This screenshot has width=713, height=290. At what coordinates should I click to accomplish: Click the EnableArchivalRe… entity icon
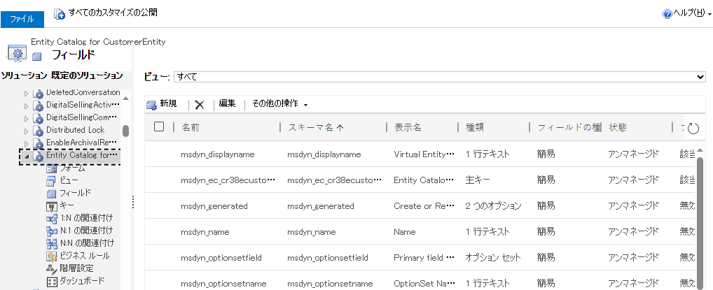click(x=39, y=143)
